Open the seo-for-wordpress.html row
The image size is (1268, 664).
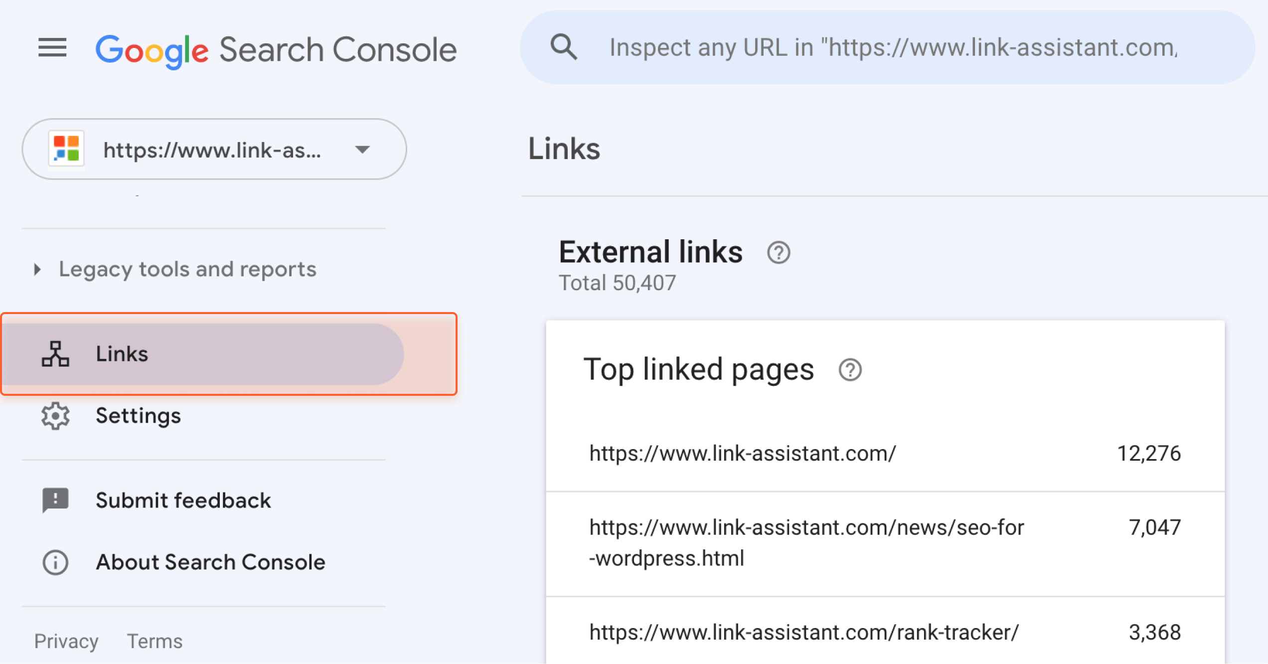click(x=885, y=543)
